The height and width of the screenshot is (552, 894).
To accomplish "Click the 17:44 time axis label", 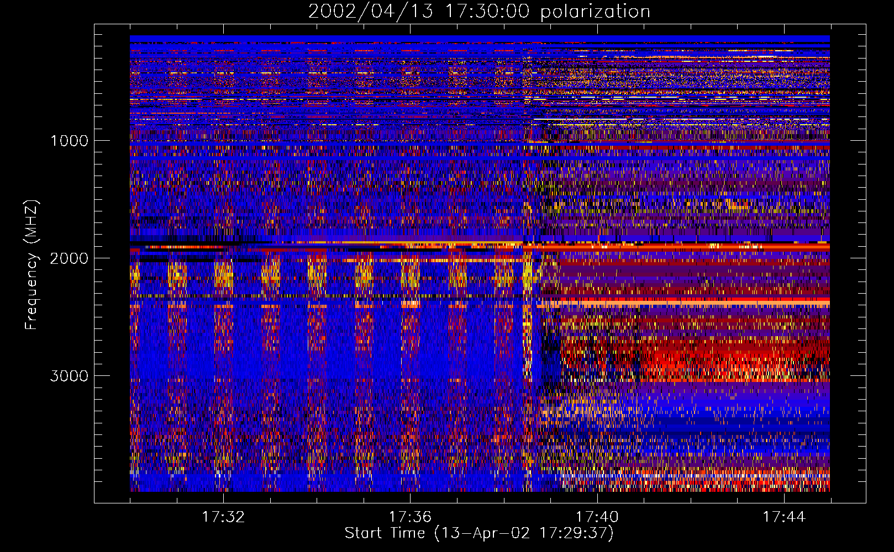I will [784, 517].
